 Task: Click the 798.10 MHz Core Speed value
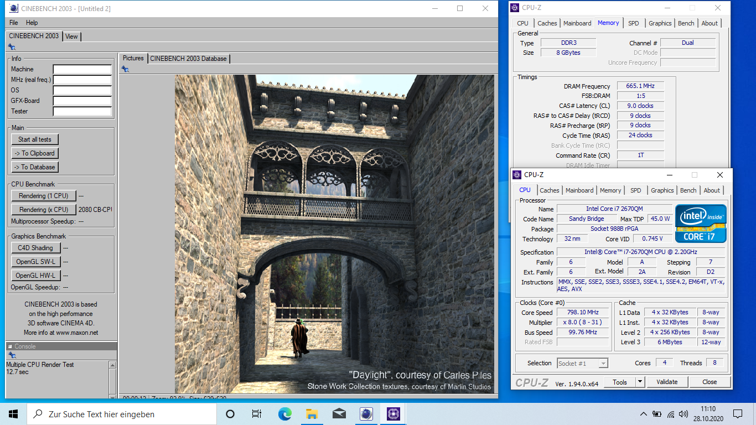pyautogui.click(x=583, y=313)
